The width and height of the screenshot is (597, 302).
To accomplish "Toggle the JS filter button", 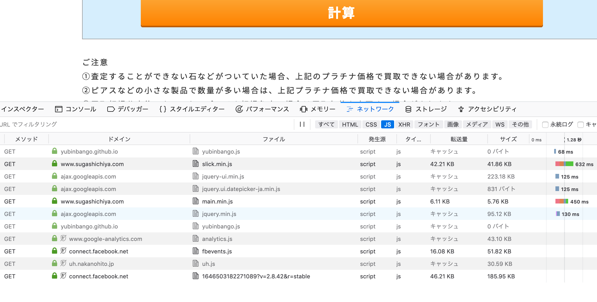I will (387, 124).
